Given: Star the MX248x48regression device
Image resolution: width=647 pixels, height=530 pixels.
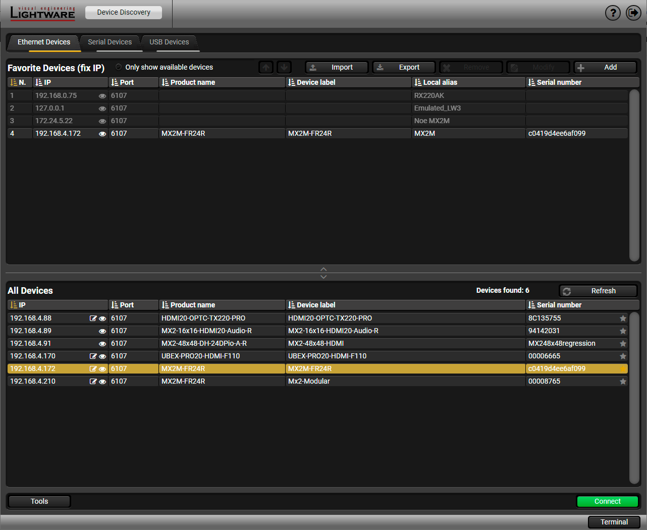Looking at the screenshot, I should [x=623, y=344].
